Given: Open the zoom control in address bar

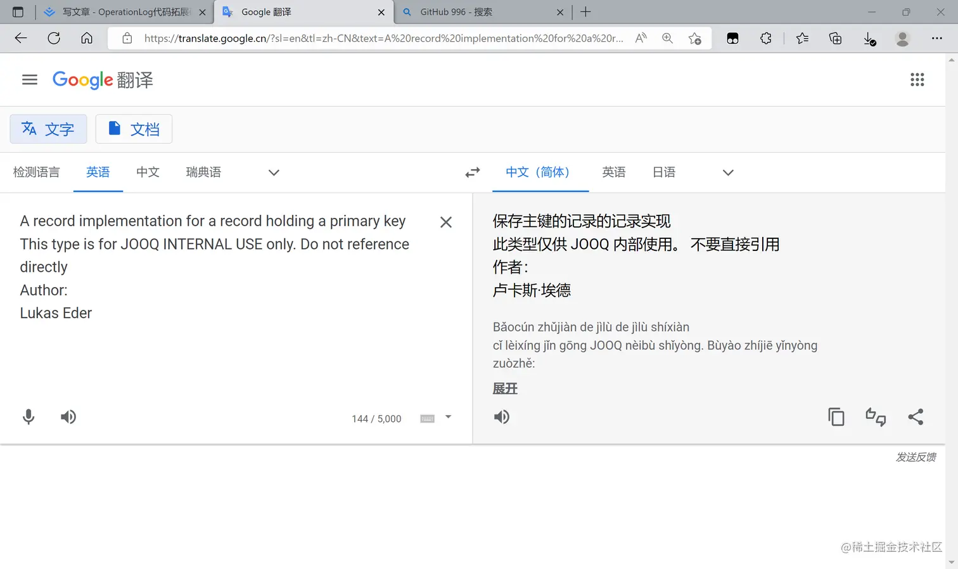Looking at the screenshot, I should click(667, 38).
